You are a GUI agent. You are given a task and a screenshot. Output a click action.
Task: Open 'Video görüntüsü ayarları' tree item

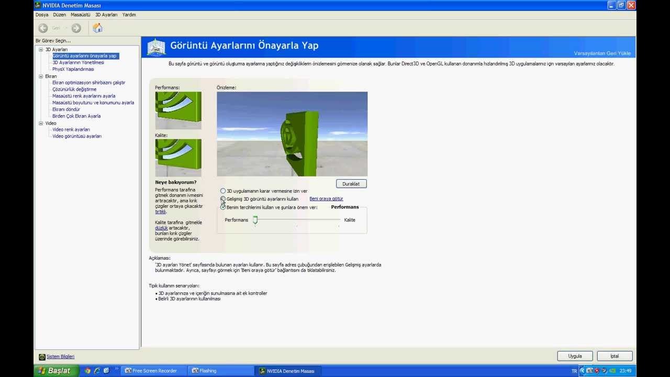pos(77,136)
